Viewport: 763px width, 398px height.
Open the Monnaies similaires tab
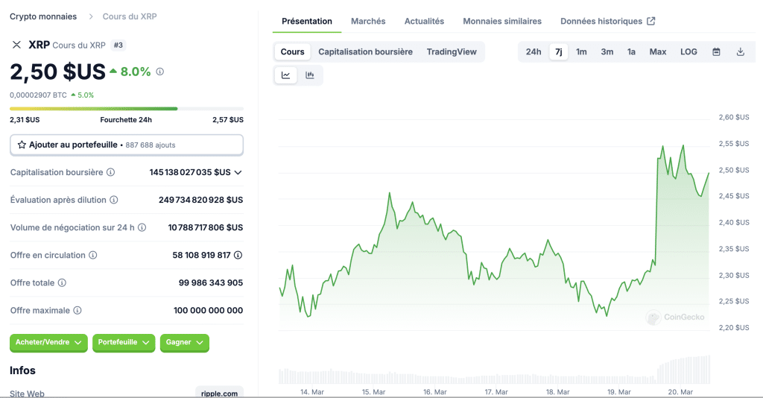pyautogui.click(x=502, y=21)
